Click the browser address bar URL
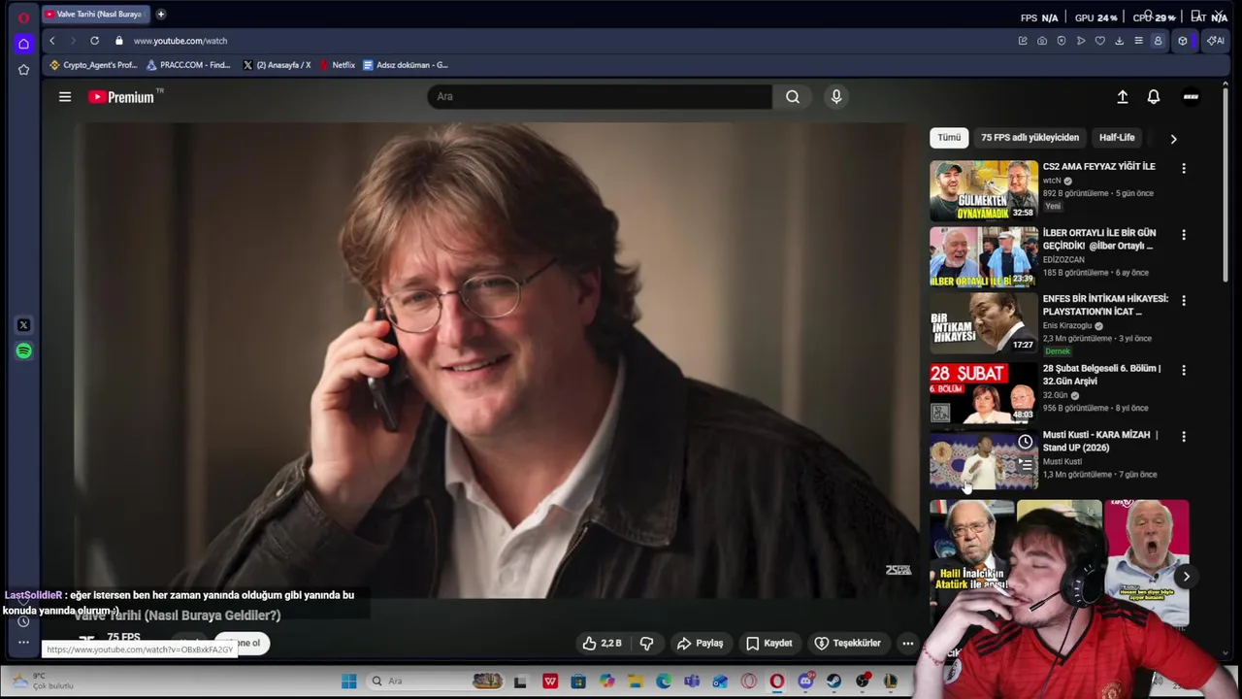The width and height of the screenshot is (1242, 699). coord(180,41)
